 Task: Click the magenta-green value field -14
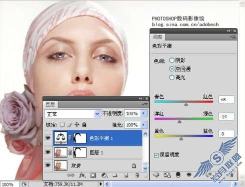[x=226, y=117]
